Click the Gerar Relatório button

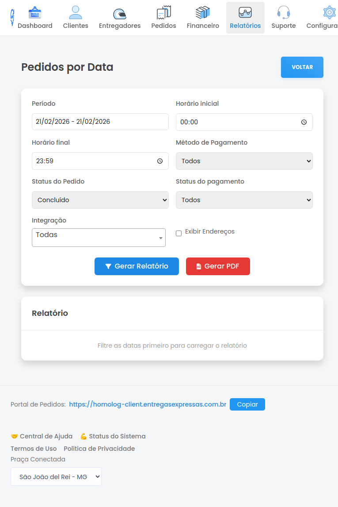click(137, 266)
